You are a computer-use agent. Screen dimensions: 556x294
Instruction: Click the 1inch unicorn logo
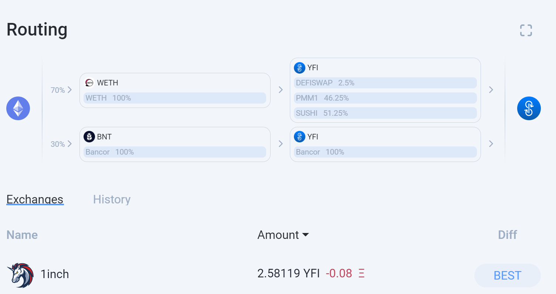tap(20, 275)
